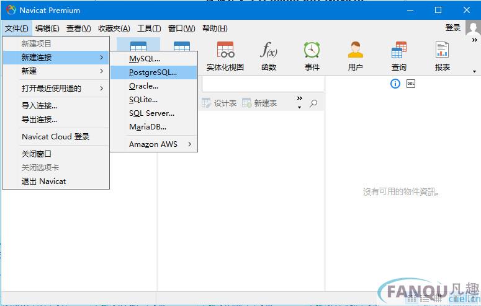481x306 pixels.
Task: Select MariaDB... connection type
Action: coord(154,127)
